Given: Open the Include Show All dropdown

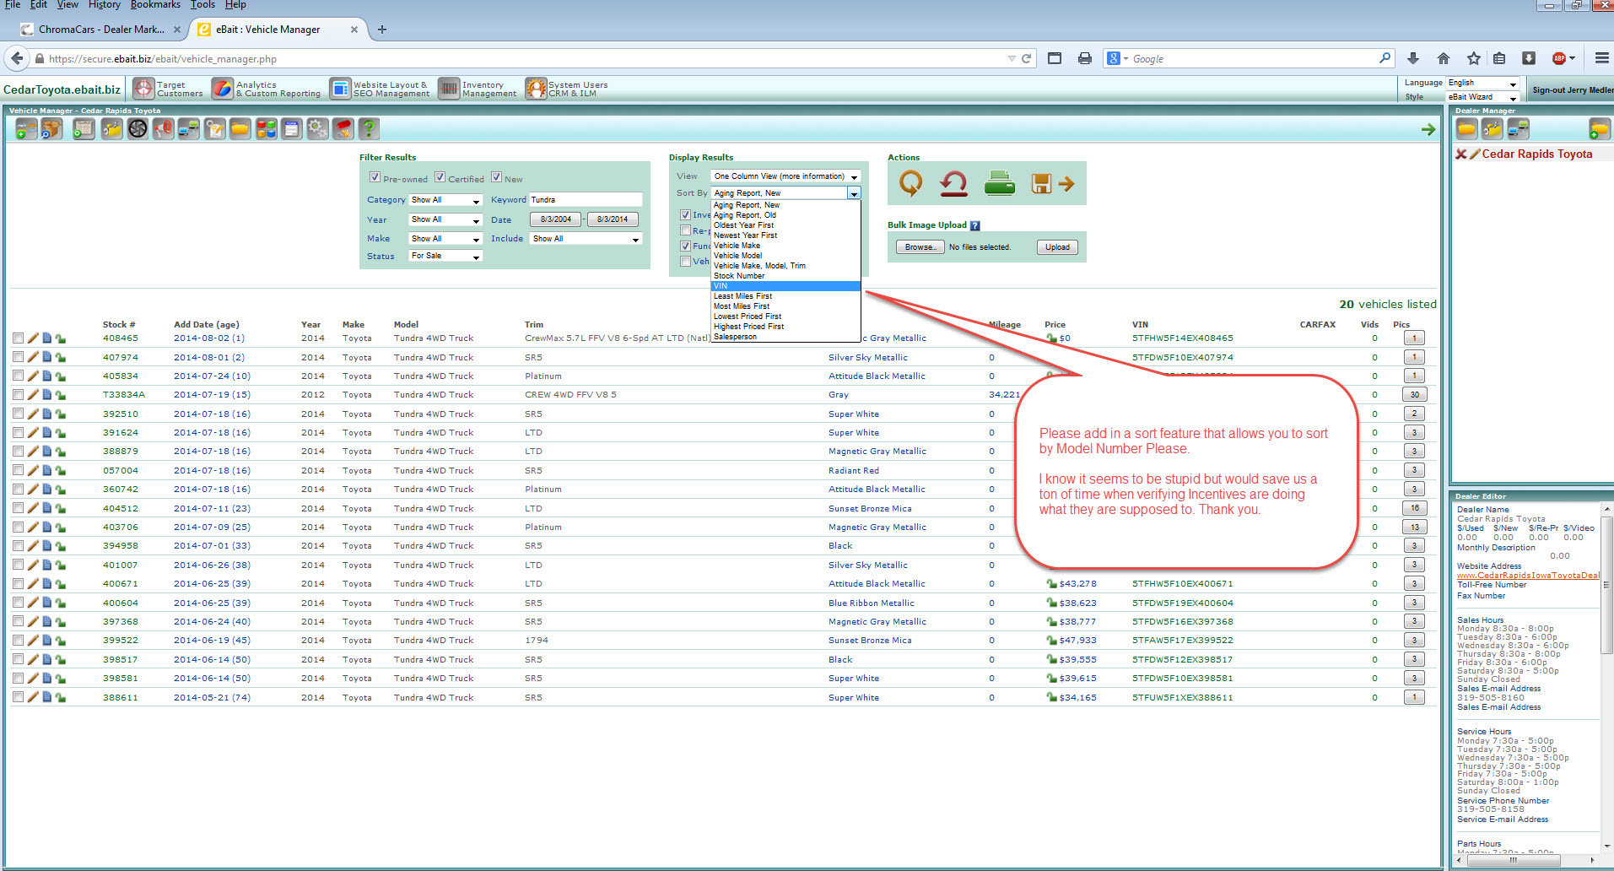Looking at the screenshot, I should (586, 239).
